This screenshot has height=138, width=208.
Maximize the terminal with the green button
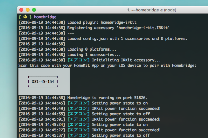pos(34,10)
